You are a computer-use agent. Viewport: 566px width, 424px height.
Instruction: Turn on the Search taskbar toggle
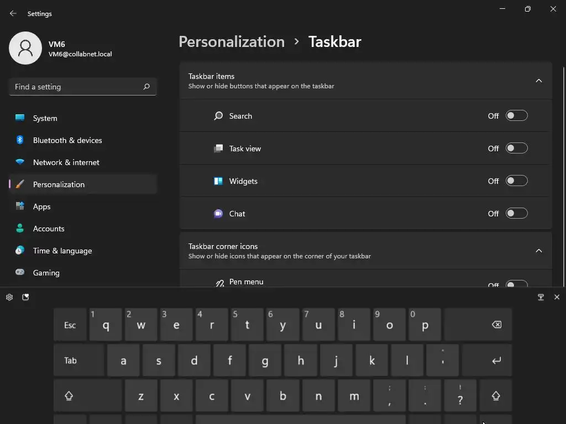coord(516,116)
